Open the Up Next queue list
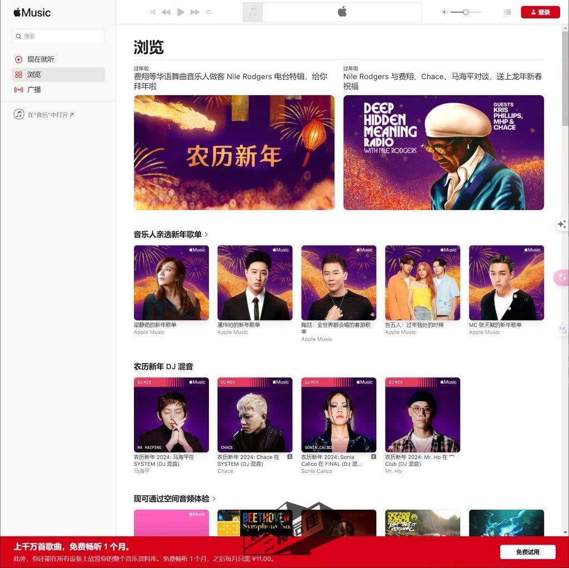The height and width of the screenshot is (568, 569). pyautogui.click(x=507, y=12)
